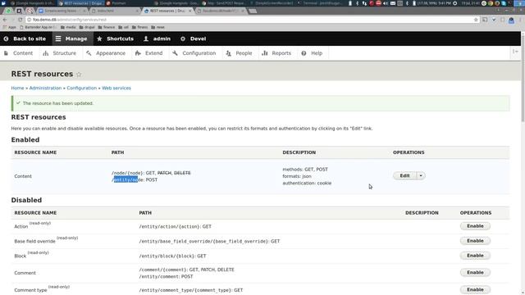The width and height of the screenshot is (525, 295).
Task: Open the Extend modules page
Action: pyautogui.click(x=149, y=53)
